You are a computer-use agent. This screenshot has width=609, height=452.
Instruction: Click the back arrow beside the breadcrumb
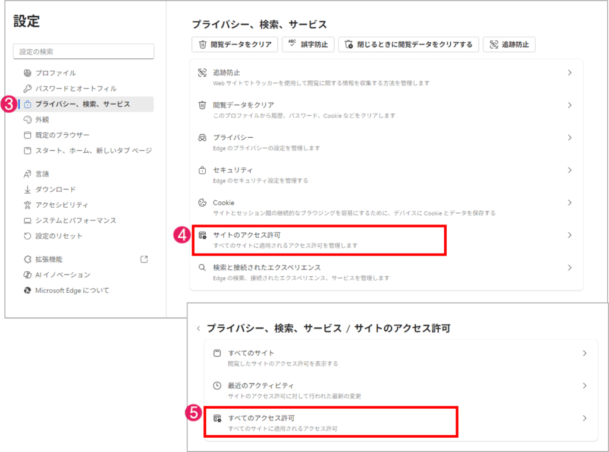(x=198, y=328)
